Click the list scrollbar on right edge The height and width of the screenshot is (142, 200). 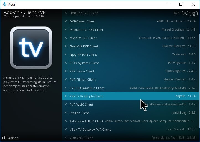coord(199,81)
